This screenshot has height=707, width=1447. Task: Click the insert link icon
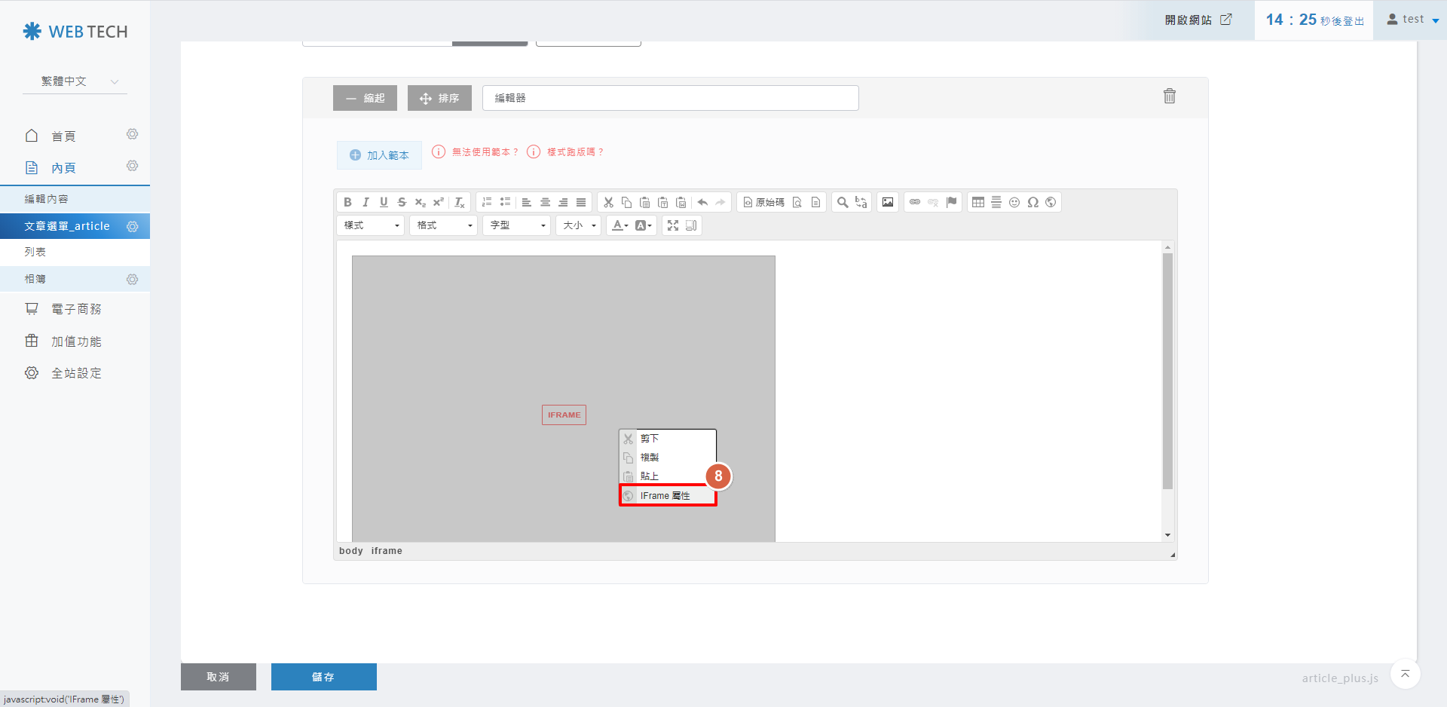pos(915,202)
